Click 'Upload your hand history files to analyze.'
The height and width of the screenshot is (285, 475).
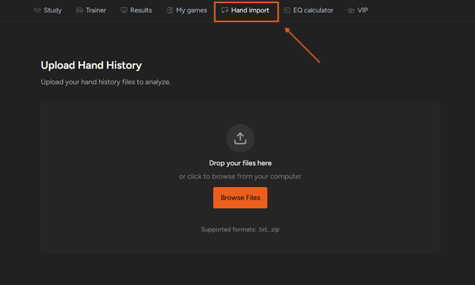[x=106, y=82]
